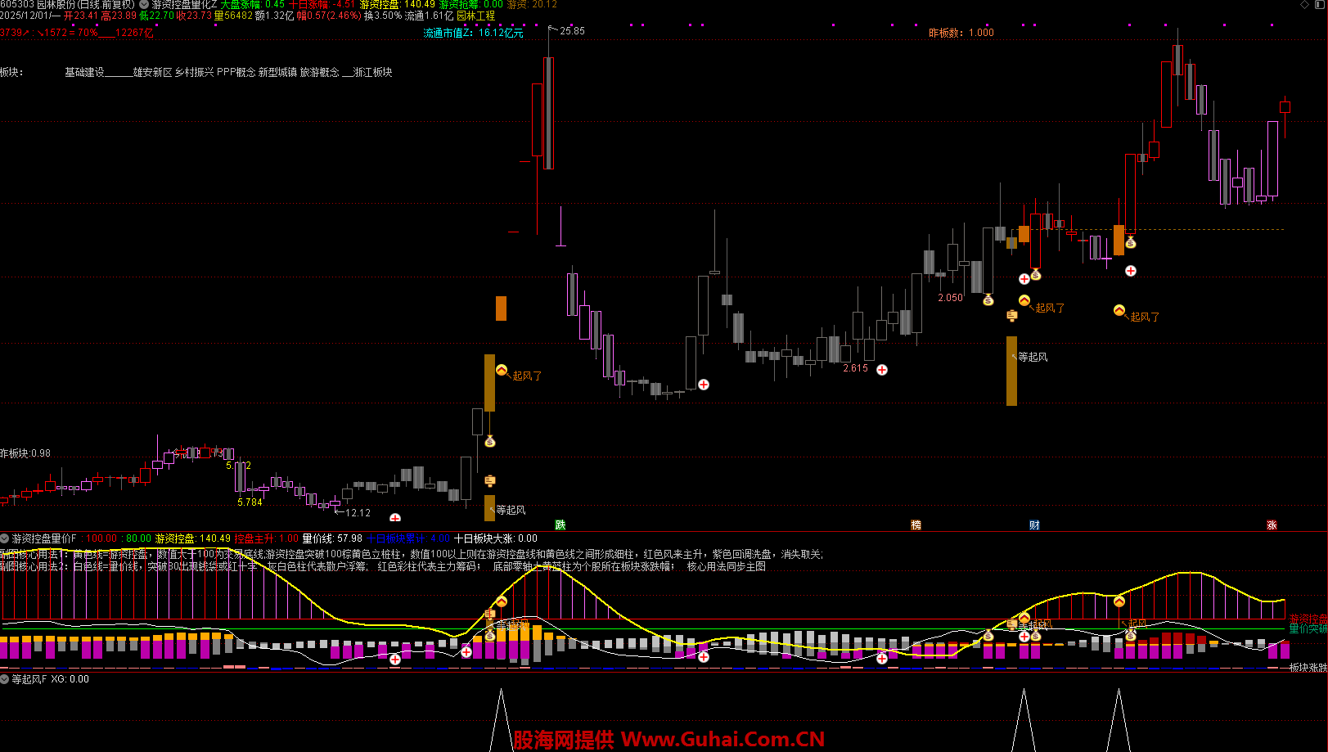The width and height of the screenshot is (1328, 752).
Task: Click the 园林工程 industry link
Action: click(475, 16)
